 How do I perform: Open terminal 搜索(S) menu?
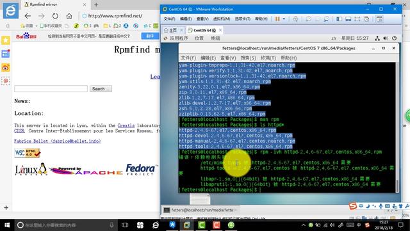coord(249,58)
